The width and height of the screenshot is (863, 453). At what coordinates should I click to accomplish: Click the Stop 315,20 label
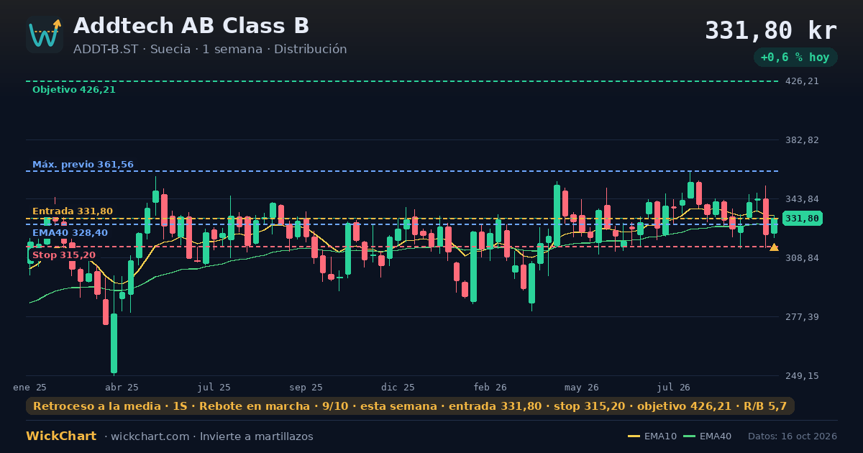coord(64,255)
